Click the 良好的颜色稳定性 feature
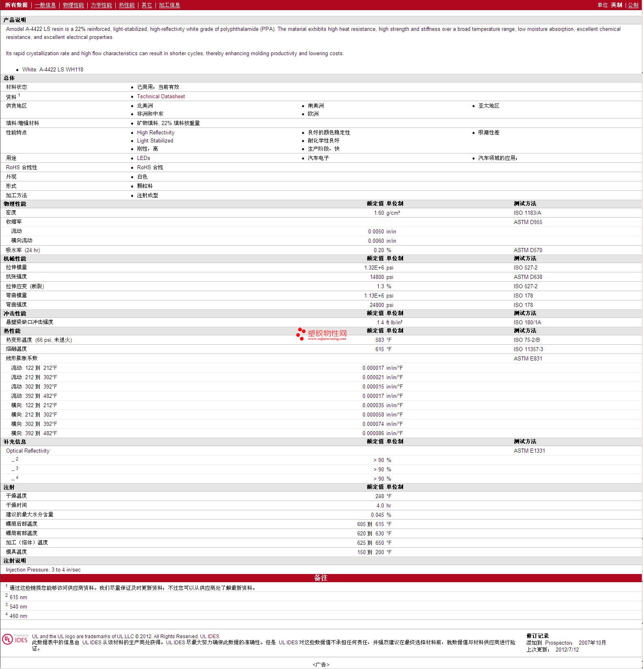Screen dimensions: 643x669 (329, 132)
